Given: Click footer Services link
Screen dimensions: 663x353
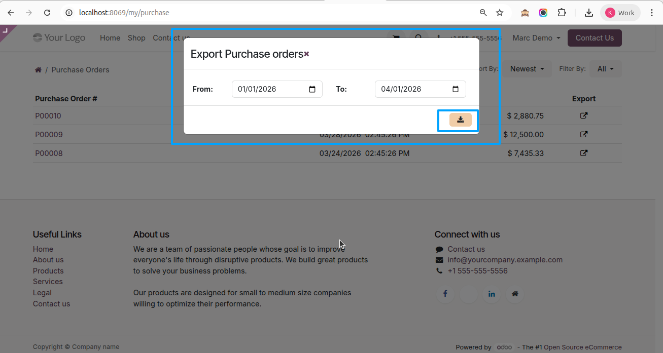Looking at the screenshot, I should point(48,282).
